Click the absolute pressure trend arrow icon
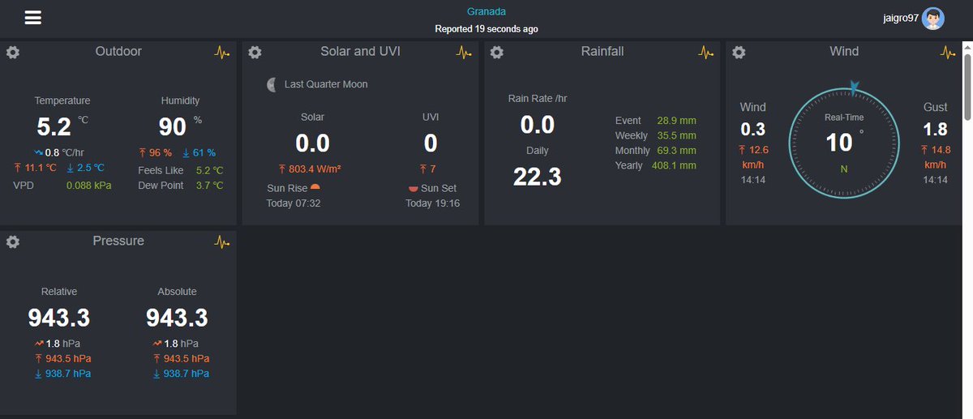The height and width of the screenshot is (419, 973). click(x=157, y=344)
